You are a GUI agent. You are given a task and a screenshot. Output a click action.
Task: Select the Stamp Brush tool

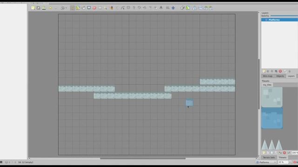(x=73, y=8)
